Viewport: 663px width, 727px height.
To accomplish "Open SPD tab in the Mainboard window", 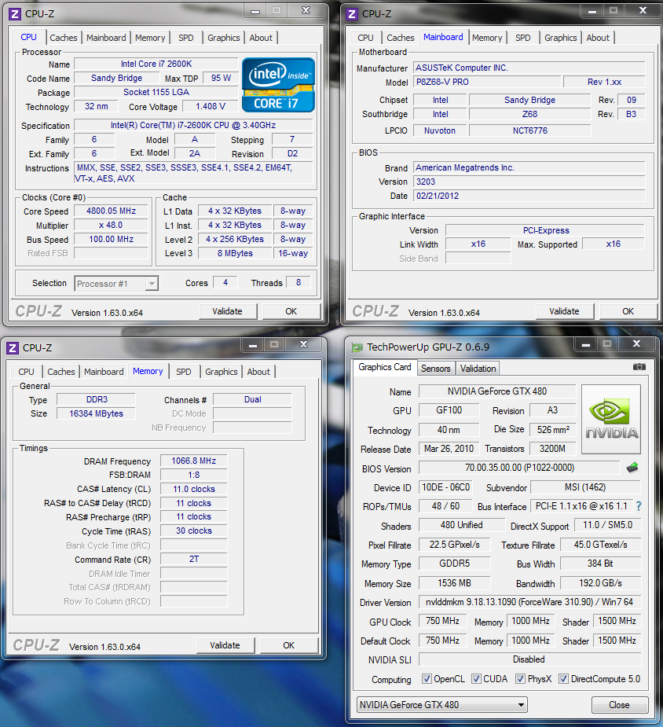I will click(523, 38).
